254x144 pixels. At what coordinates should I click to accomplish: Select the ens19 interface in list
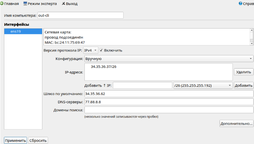pos(23,31)
